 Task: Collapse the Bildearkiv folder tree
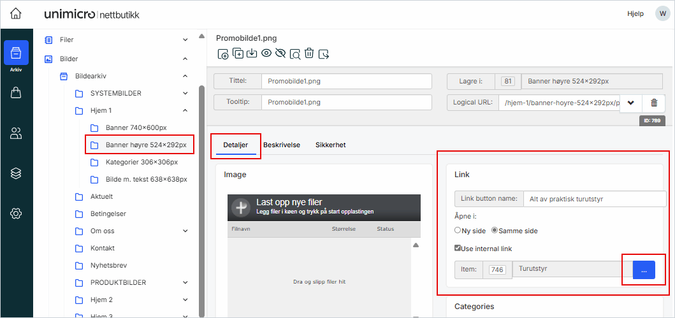coord(185,76)
